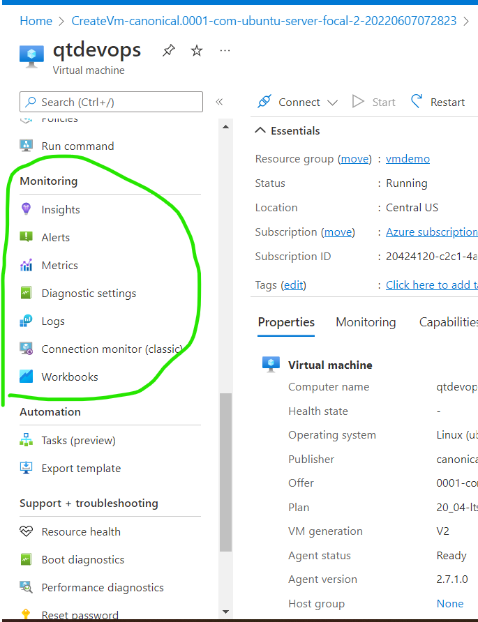Click the None host group link
Screen dimensions: 478x622
pos(450,603)
